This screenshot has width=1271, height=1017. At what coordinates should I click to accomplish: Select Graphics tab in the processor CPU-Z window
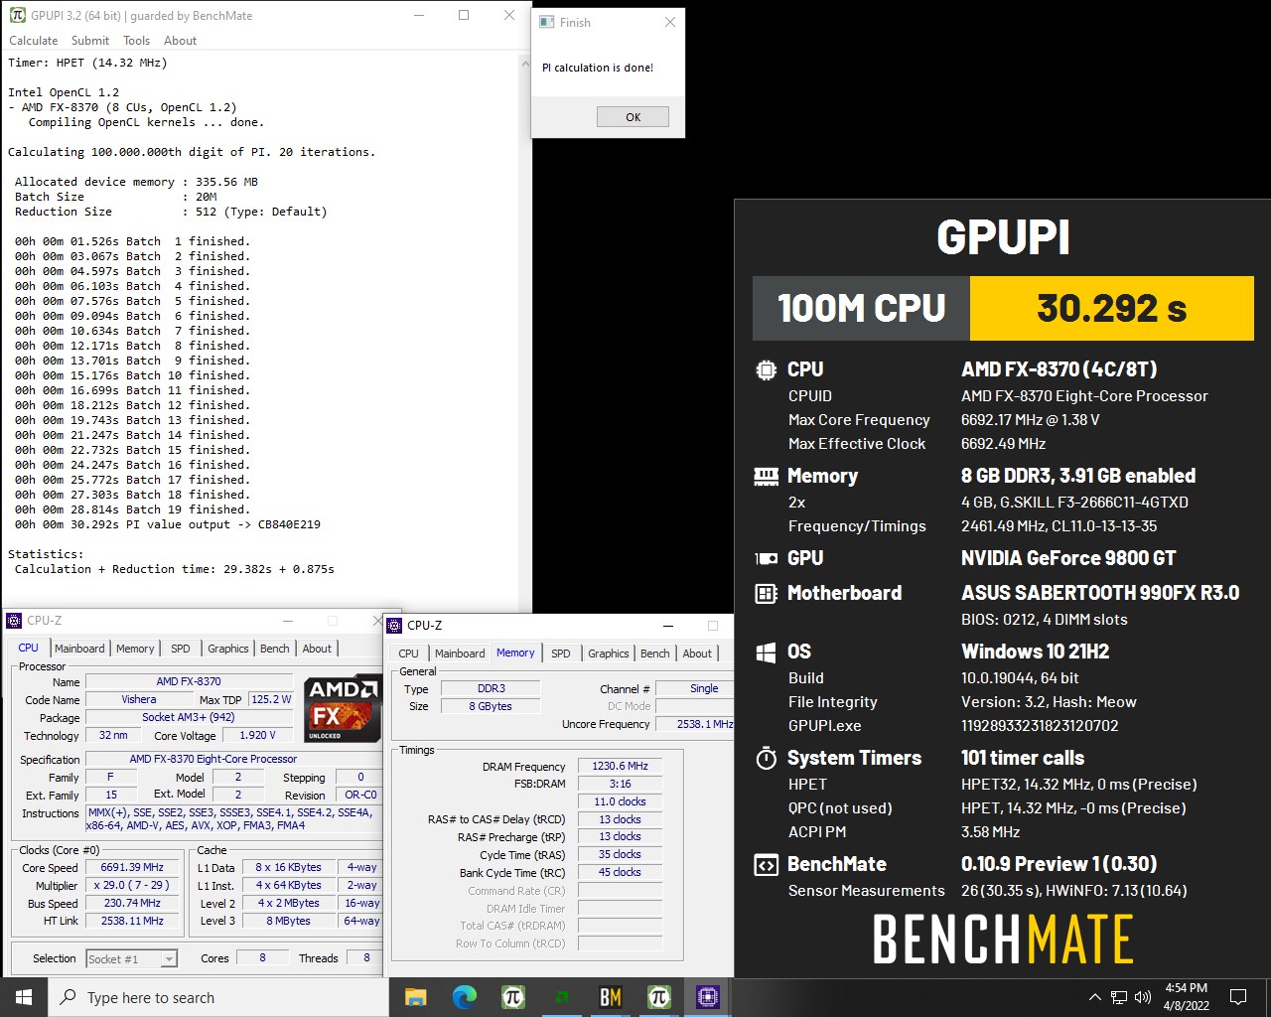[x=228, y=649]
